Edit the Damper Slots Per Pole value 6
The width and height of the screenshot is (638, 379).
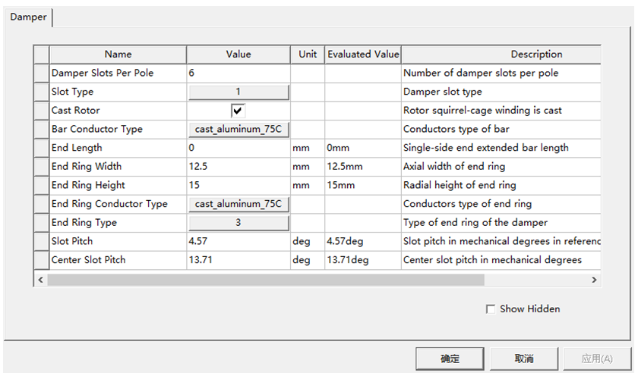[238, 73]
